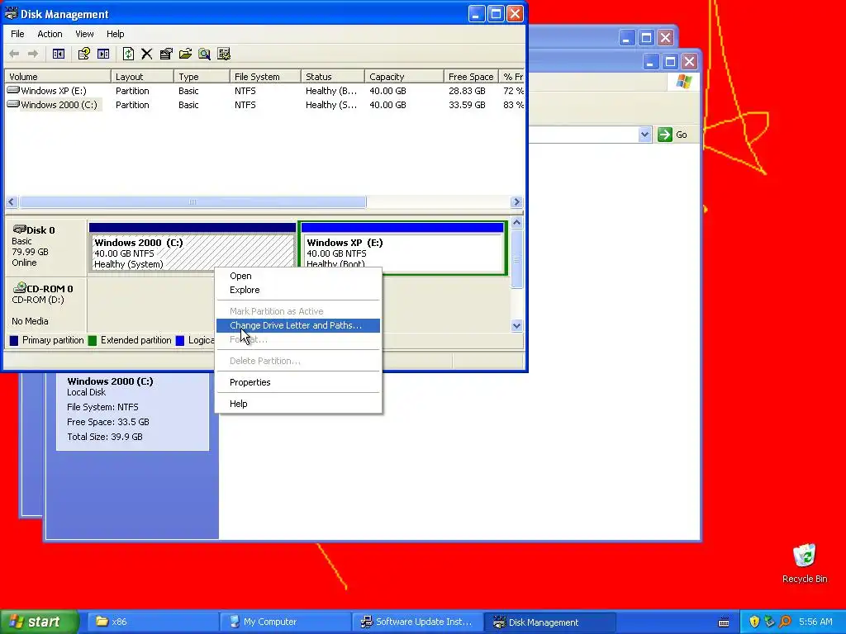Toggle the Show/Hide Console Tree toolbar icon

click(59, 54)
